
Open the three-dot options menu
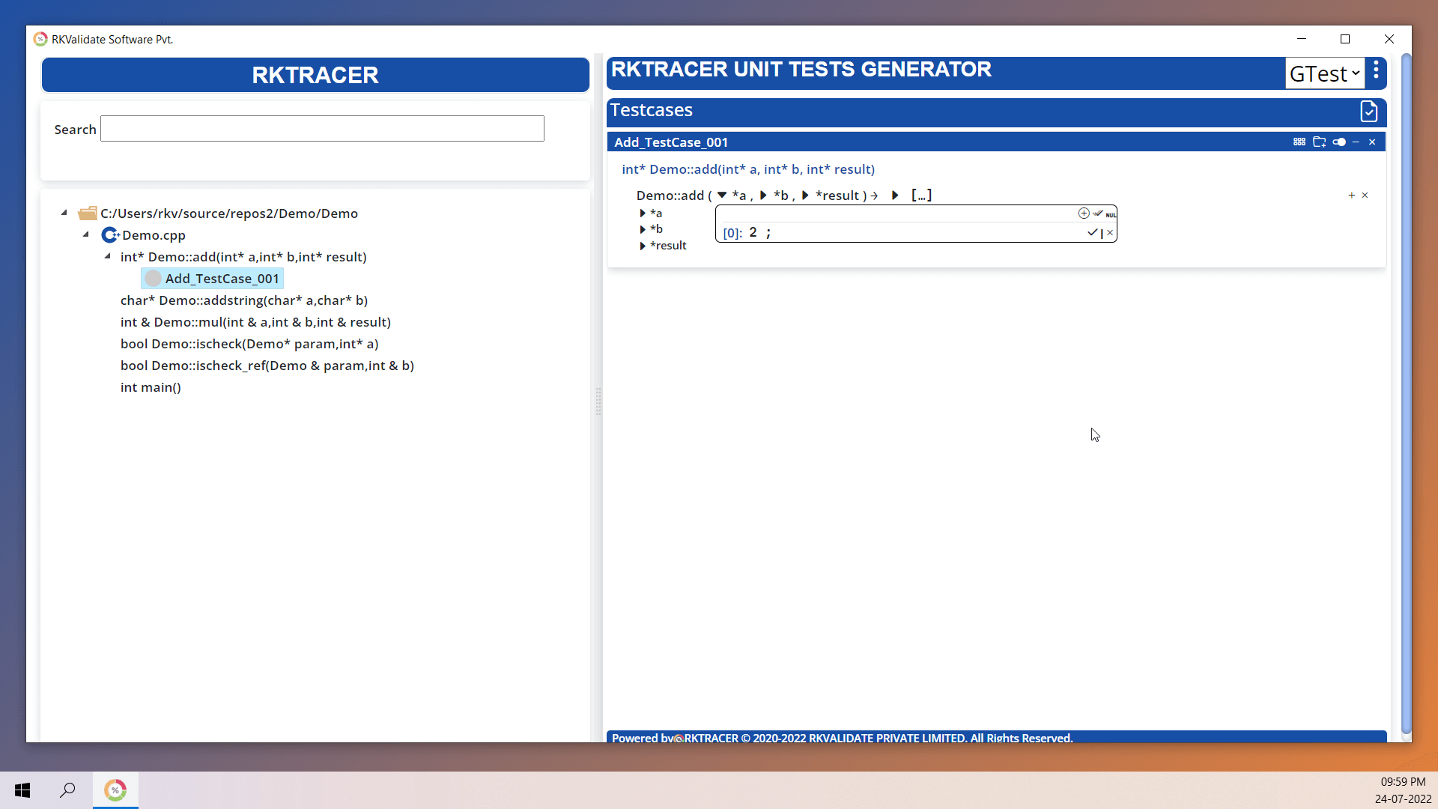click(x=1376, y=70)
